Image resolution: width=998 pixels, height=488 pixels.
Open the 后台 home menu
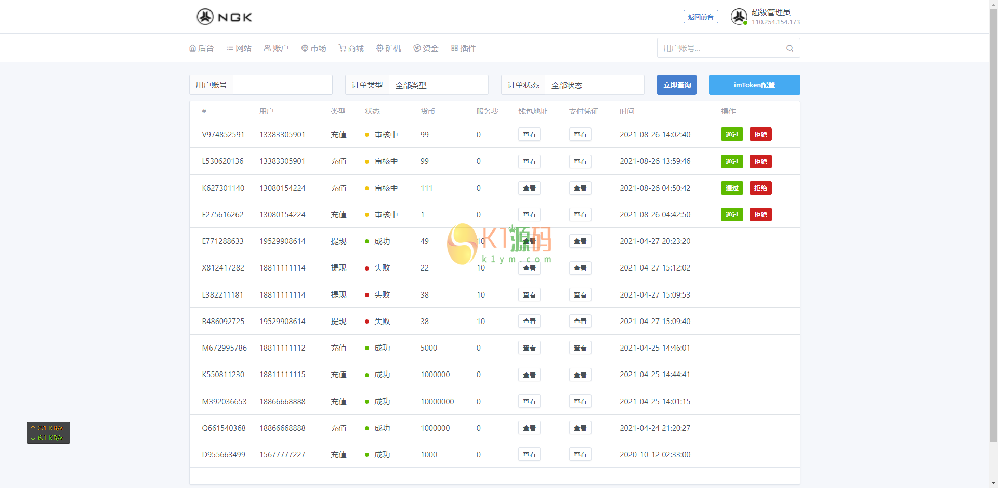pyautogui.click(x=202, y=48)
